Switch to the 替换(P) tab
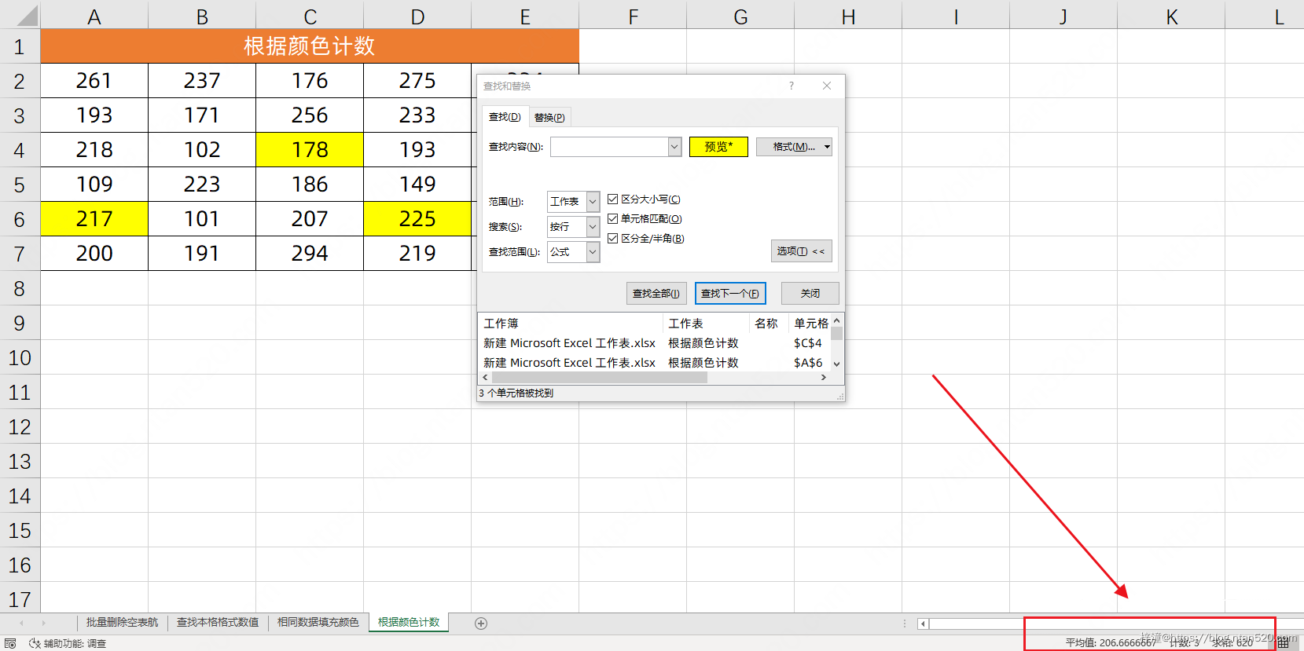 click(549, 118)
